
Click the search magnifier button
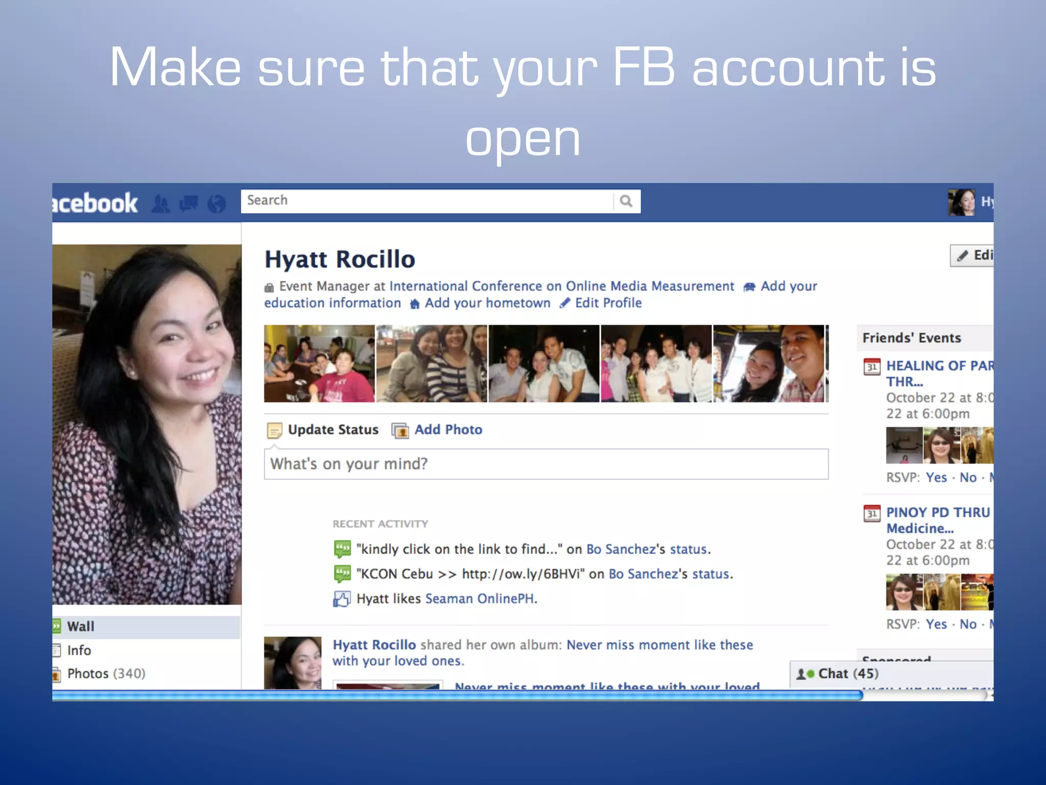(x=626, y=201)
